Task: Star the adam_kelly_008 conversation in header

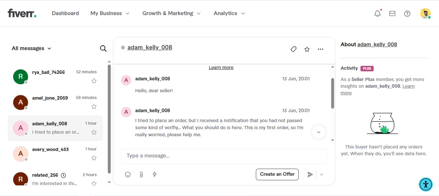Action: [x=307, y=49]
